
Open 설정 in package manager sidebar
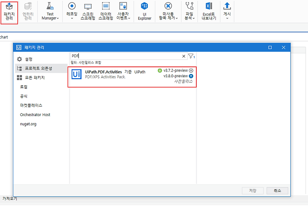pos(28,59)
